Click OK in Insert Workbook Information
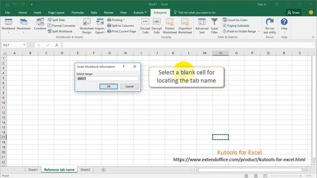The width and height of the screenshot is (317, 178). click(108, 87)
